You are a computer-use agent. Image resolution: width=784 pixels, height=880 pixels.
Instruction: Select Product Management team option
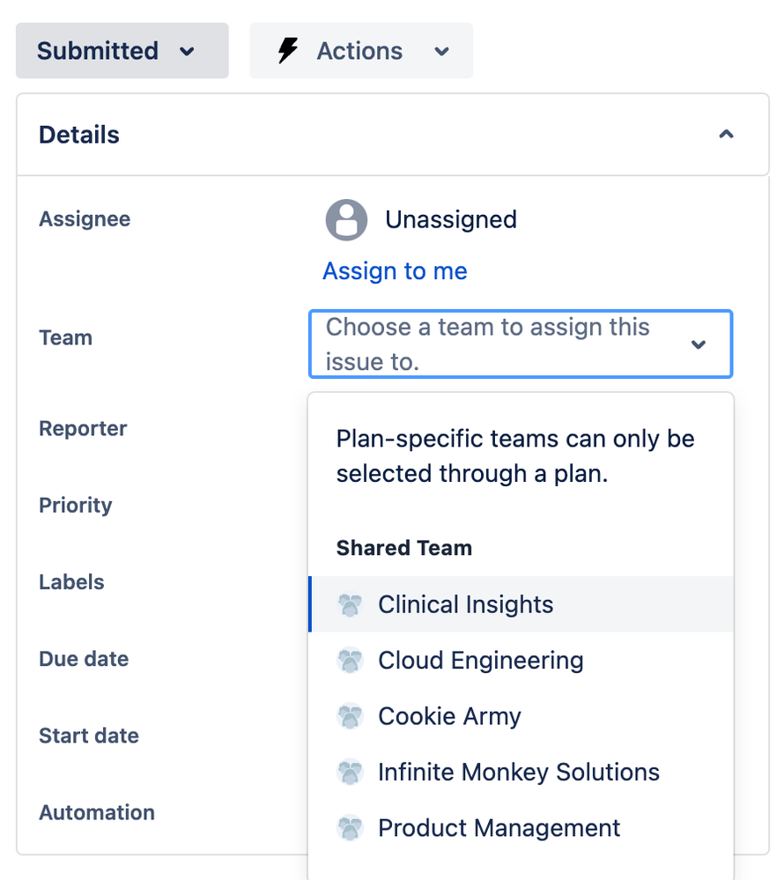pos(499,828)
